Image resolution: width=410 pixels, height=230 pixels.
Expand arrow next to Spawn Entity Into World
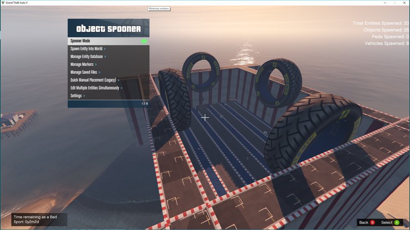click(x=105, y=49)
